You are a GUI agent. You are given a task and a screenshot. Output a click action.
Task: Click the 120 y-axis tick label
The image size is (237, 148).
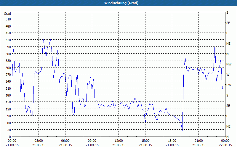8,109
